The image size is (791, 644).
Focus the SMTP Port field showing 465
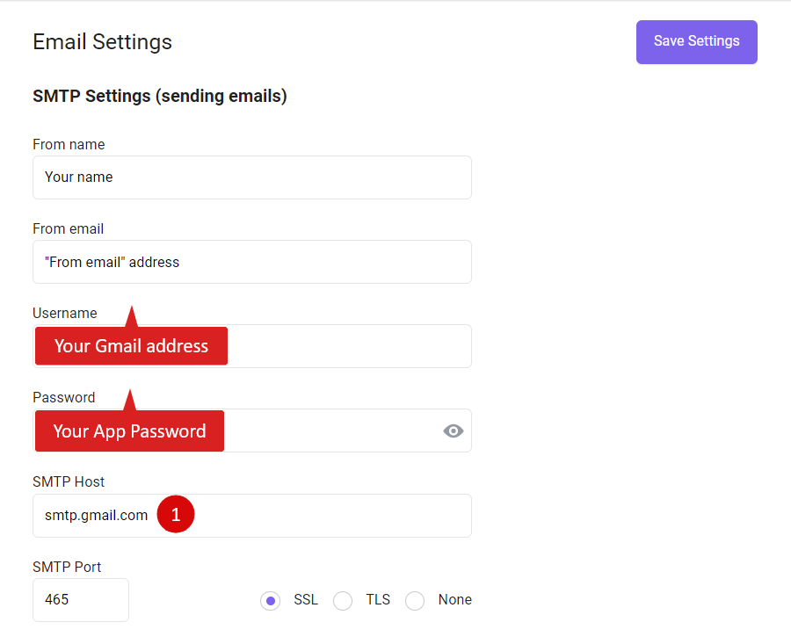(x=81, y=600)
